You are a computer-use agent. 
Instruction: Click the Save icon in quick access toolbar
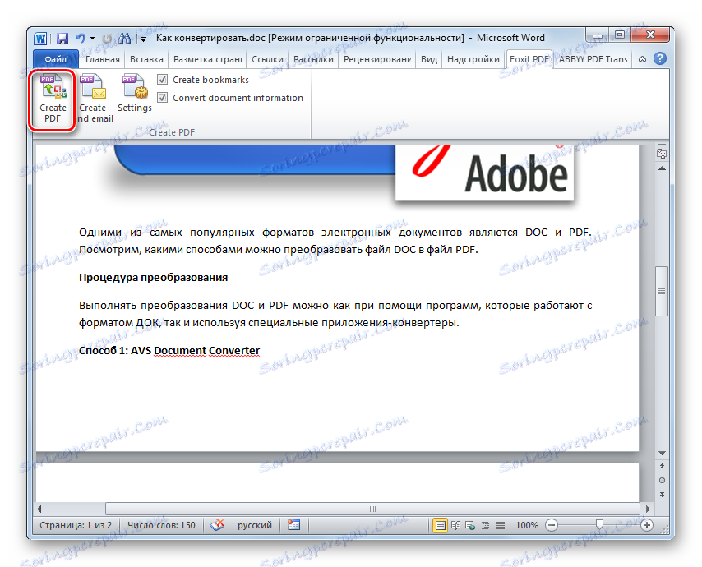[62, 39]
